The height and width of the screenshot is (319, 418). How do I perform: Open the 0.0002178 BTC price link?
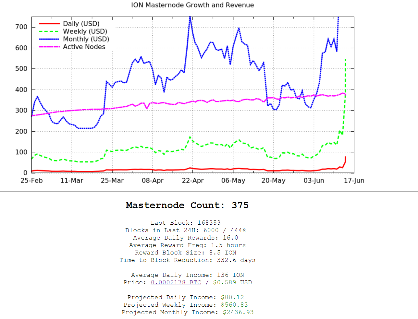[x=176, y=282]
